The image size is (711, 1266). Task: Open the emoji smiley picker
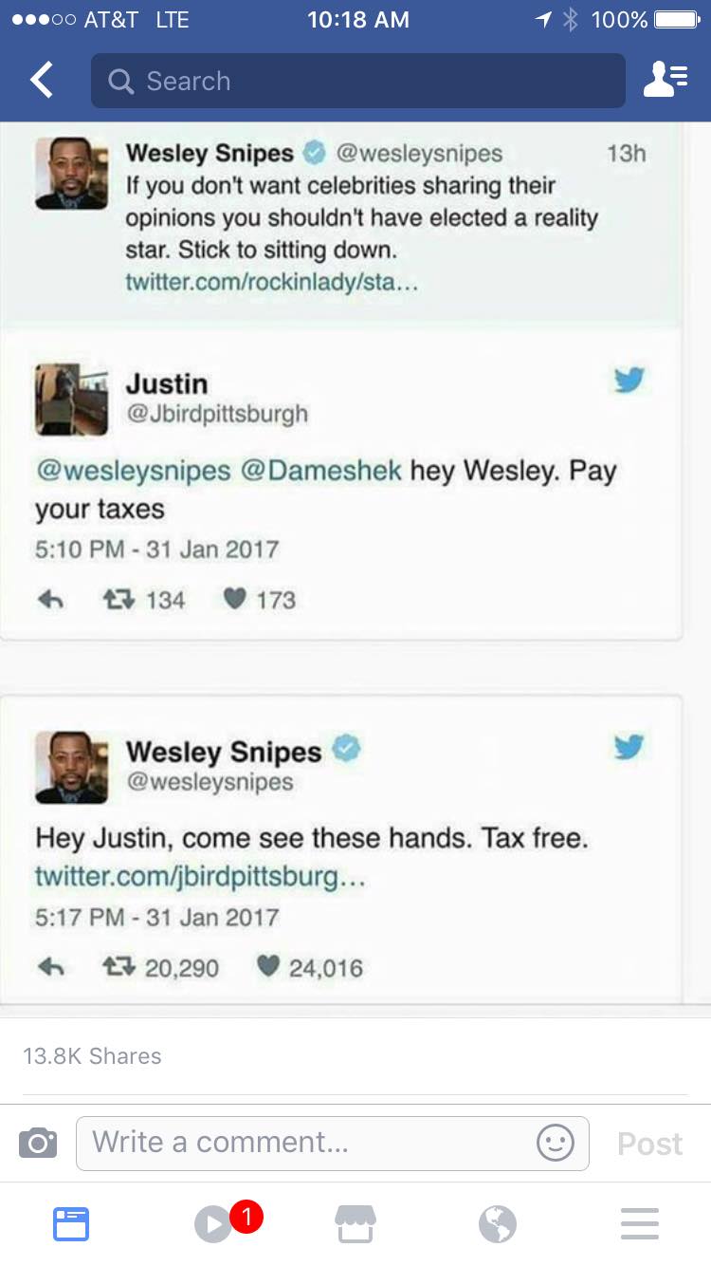[556, 1143]
